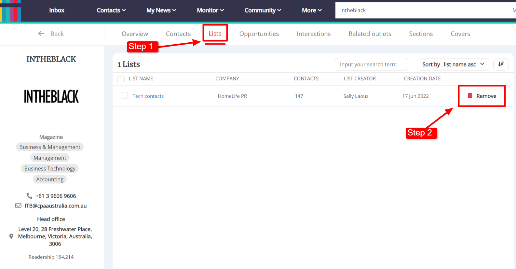This screenshot has height=269, width=516.
Task: Open the Tech contacts list link
Action: [148, 96]
